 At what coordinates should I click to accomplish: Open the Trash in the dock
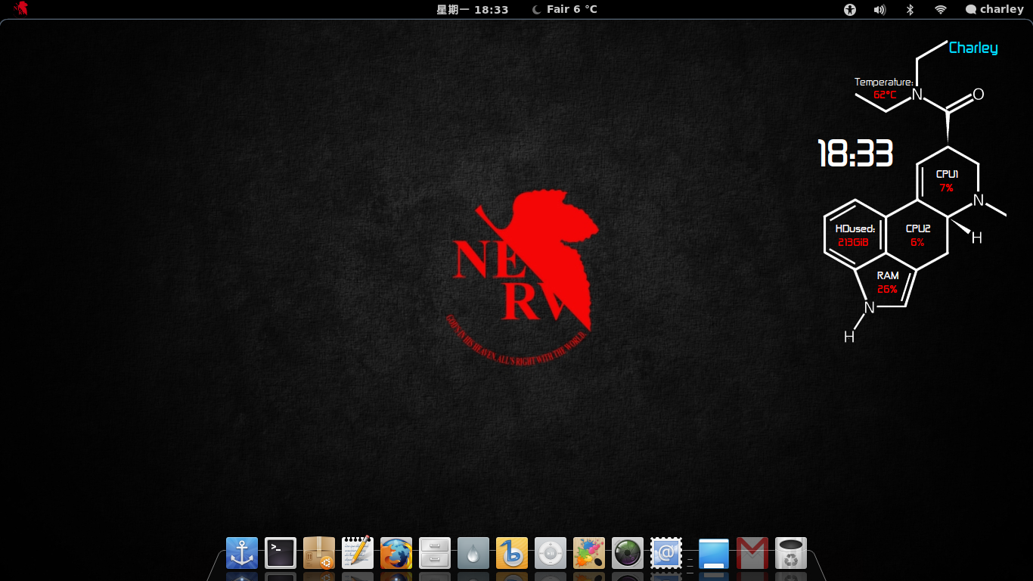pyautogui.click(x=791, y=553)
